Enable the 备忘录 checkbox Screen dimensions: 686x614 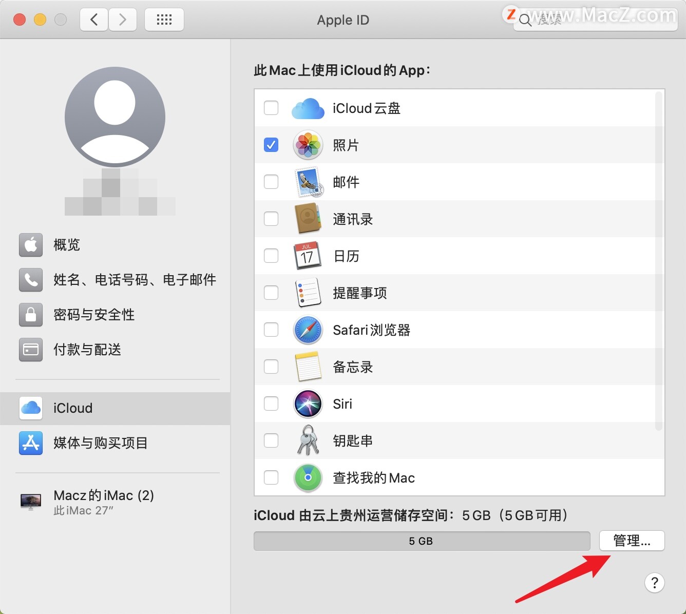pyautogui.click(x=271, y=367)
